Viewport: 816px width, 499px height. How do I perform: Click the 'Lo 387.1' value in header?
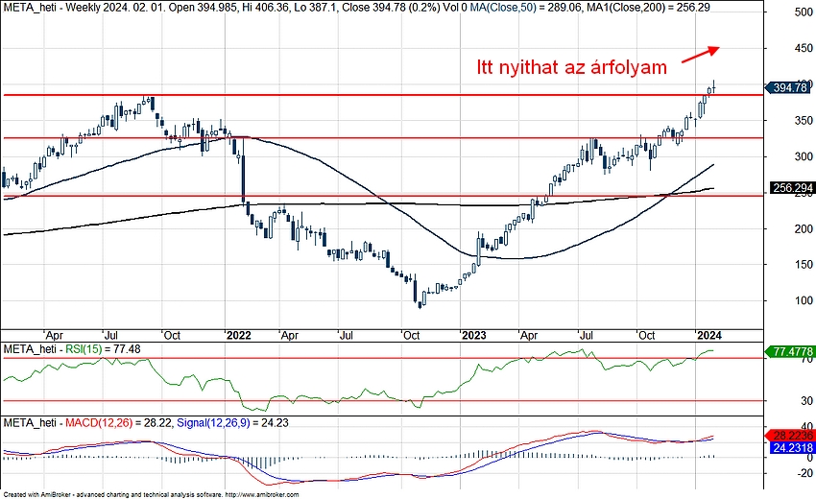(316, 8)
